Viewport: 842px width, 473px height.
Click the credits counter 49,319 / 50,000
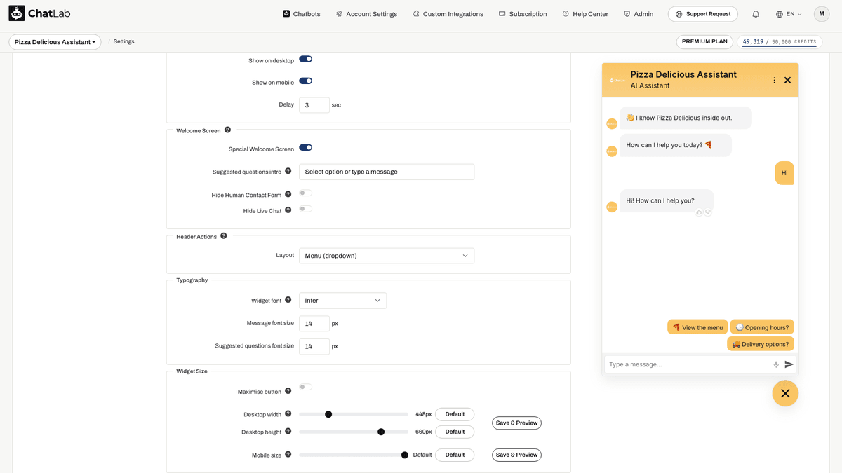pyautogui.click(x=780, y=42)
